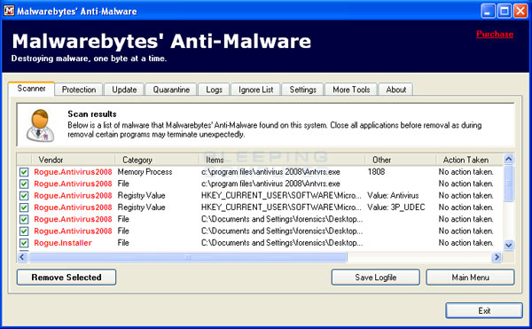This screenshot has height=329, width=532.
Task: Click the Malwarebytes logo icon in title bar
Action: 9,11
